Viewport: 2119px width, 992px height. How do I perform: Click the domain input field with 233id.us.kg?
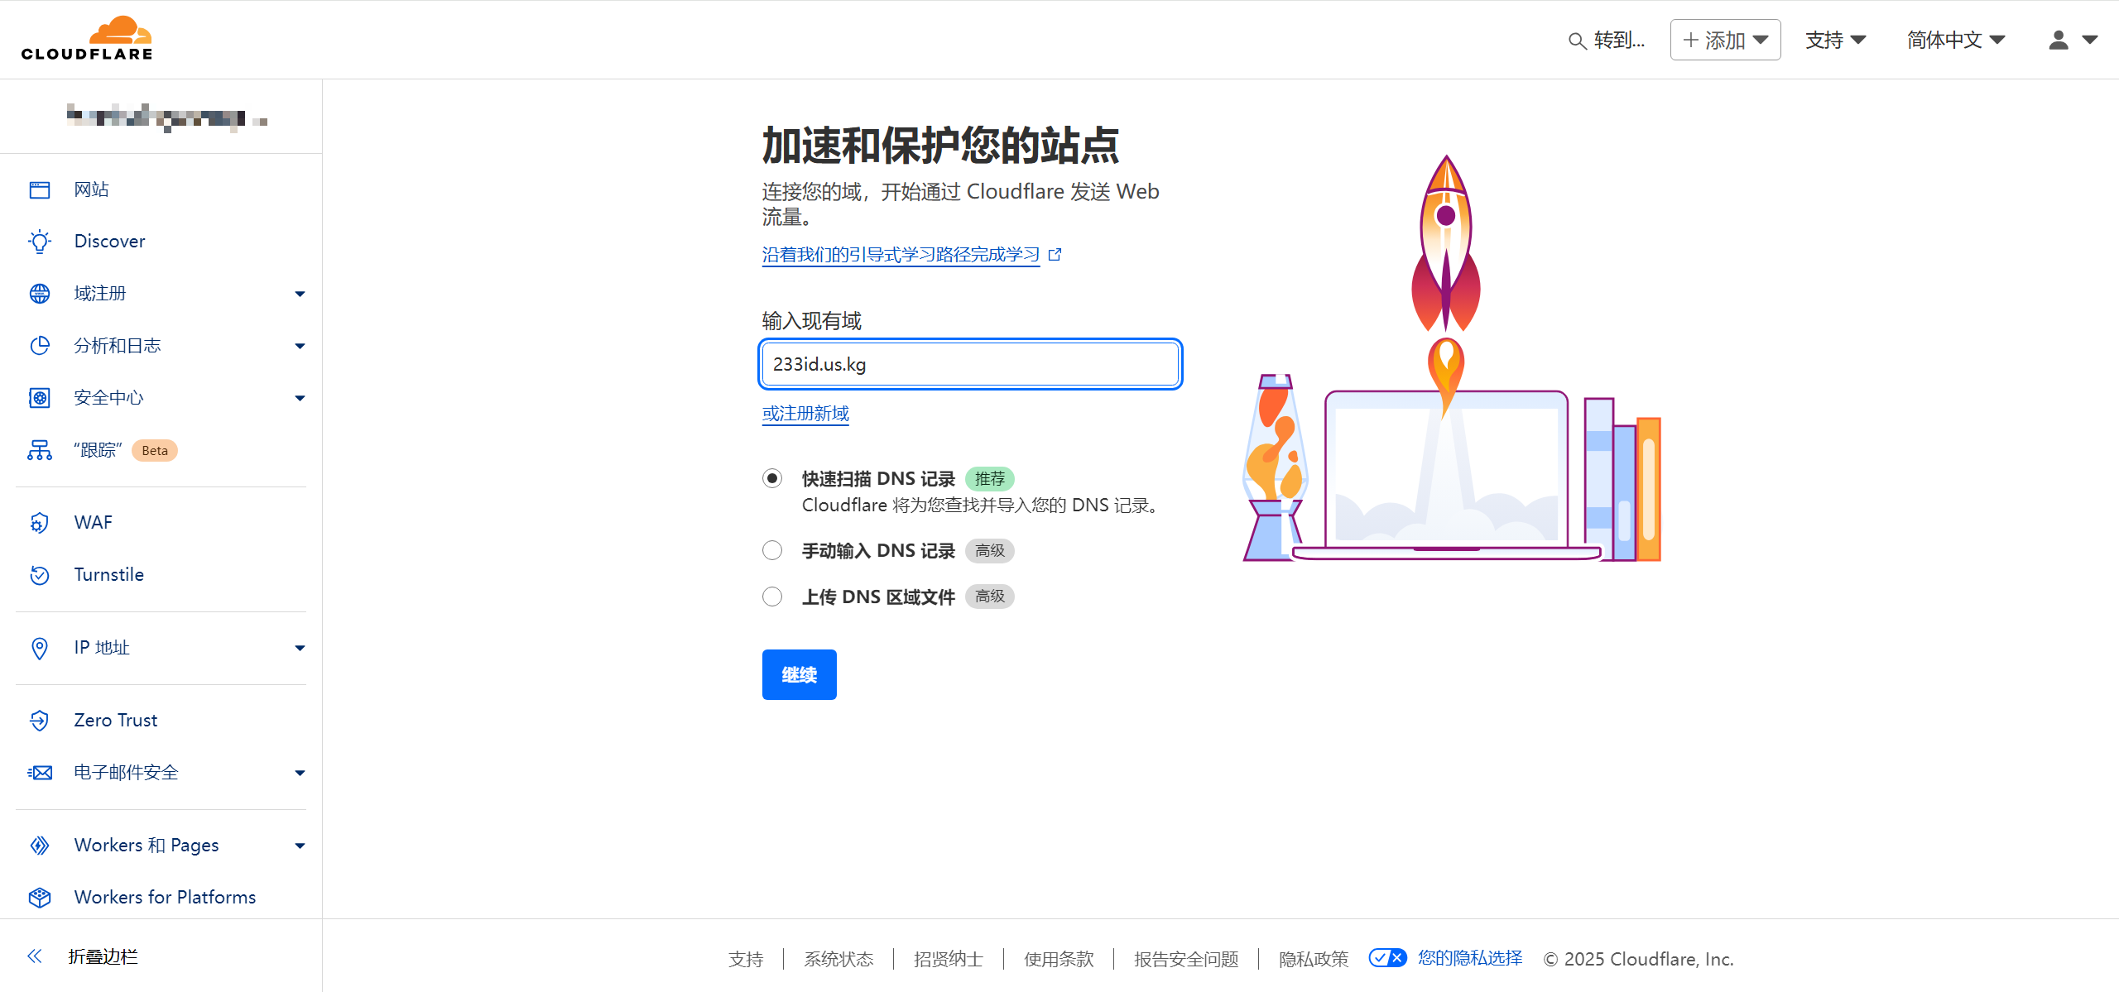[x=970, y=364]
